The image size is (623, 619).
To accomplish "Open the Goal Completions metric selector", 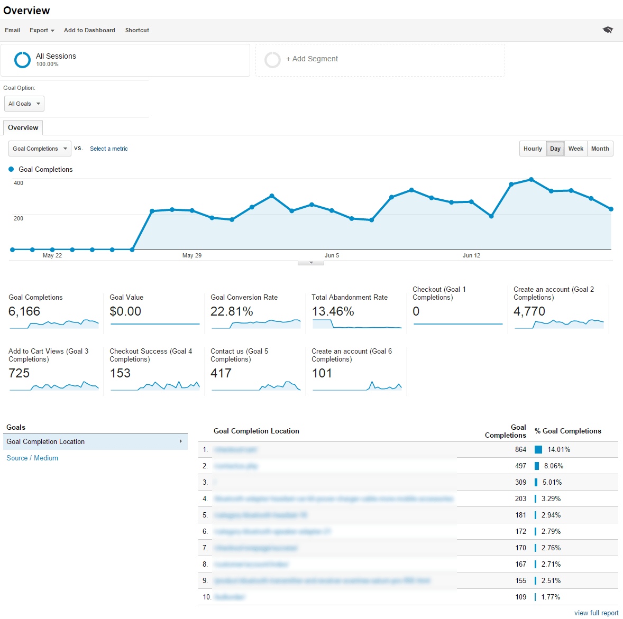I will 39,149.
